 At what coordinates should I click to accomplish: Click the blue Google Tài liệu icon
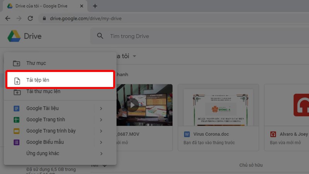17,109
